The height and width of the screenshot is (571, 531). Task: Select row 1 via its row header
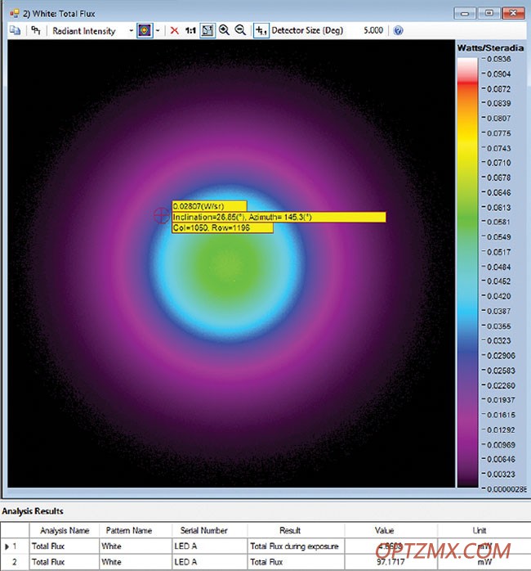point(15,546)
